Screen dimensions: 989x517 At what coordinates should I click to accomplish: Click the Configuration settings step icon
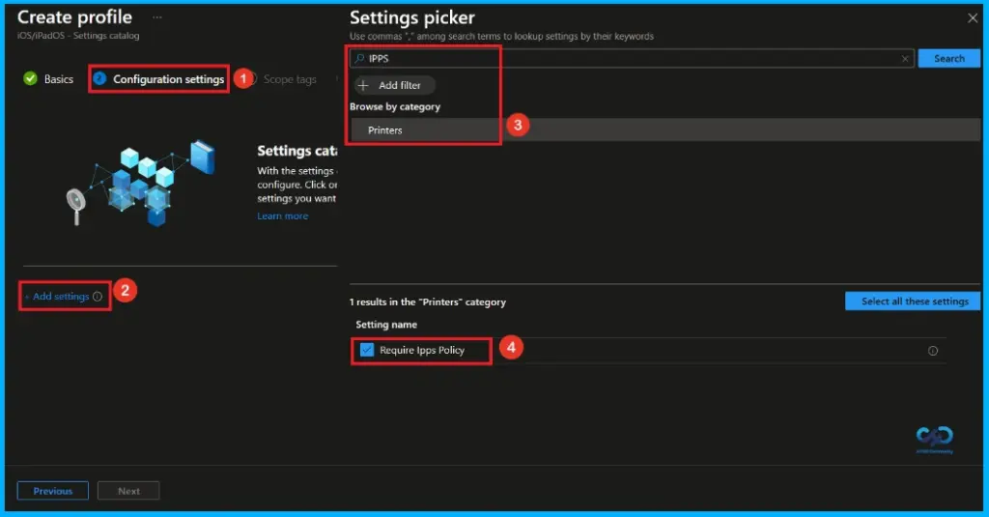pyautogui.click(x=99, y=78)
